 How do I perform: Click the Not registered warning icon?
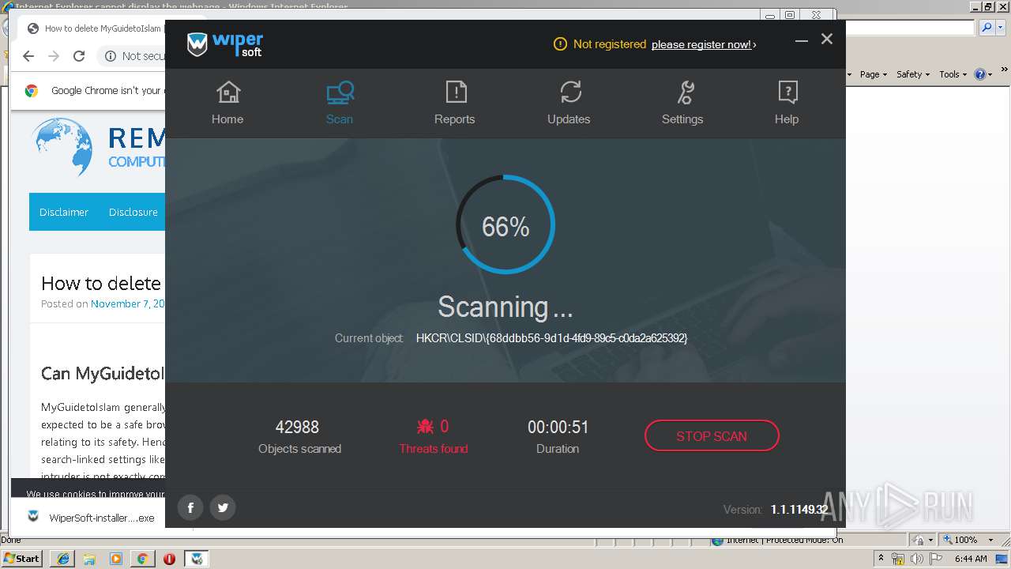point(560,44)
